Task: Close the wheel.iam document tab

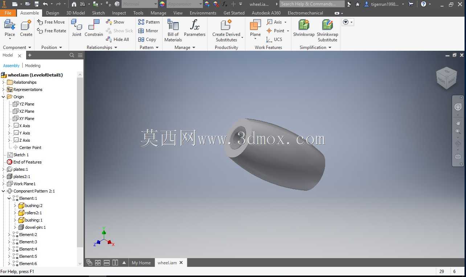Action: coord(181,262)
